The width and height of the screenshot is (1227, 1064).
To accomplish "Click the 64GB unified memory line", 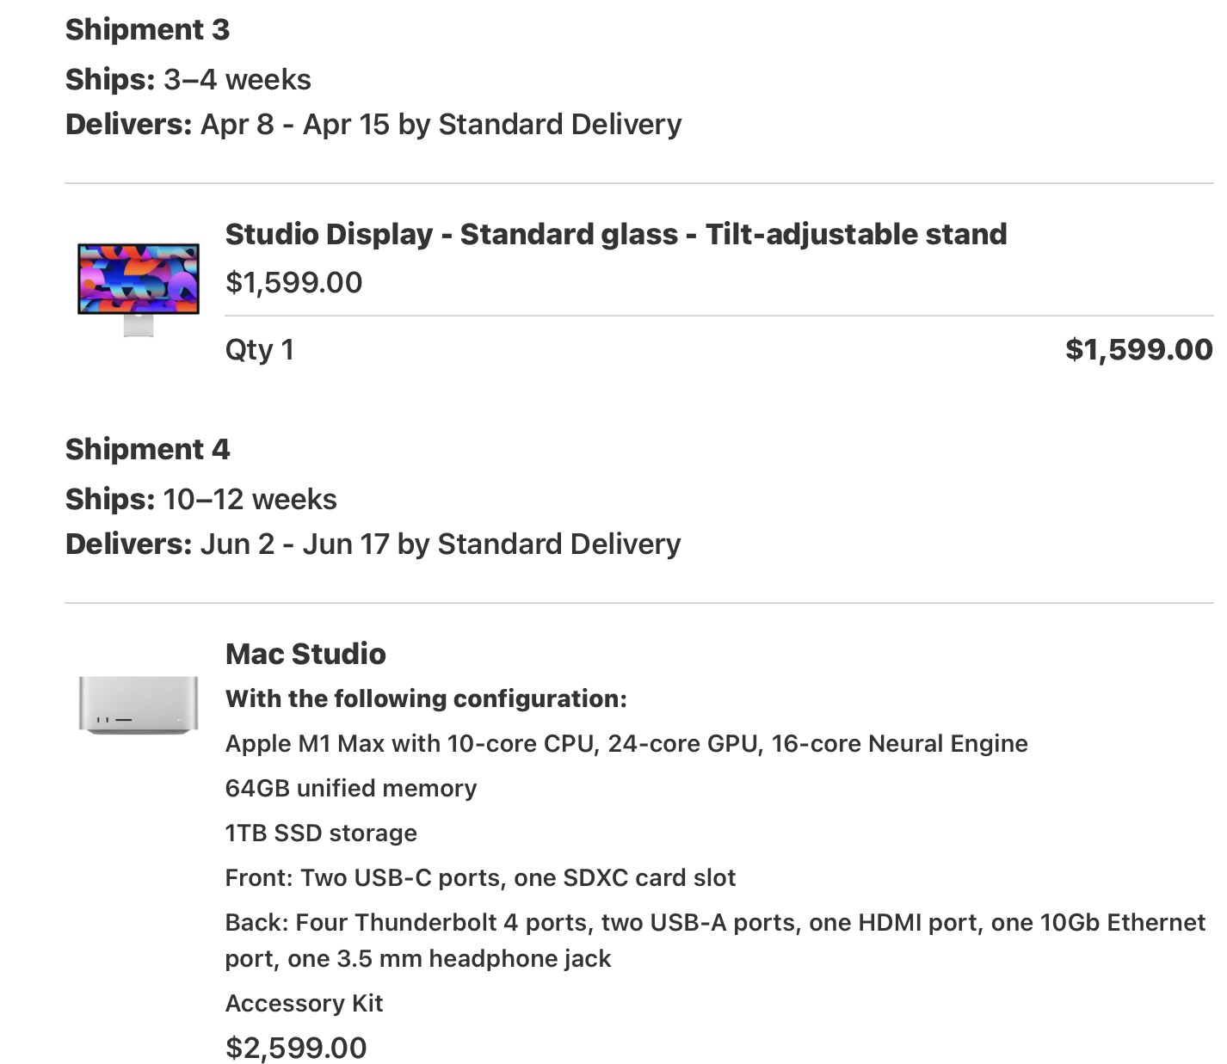I will click(x=351, y=788).
